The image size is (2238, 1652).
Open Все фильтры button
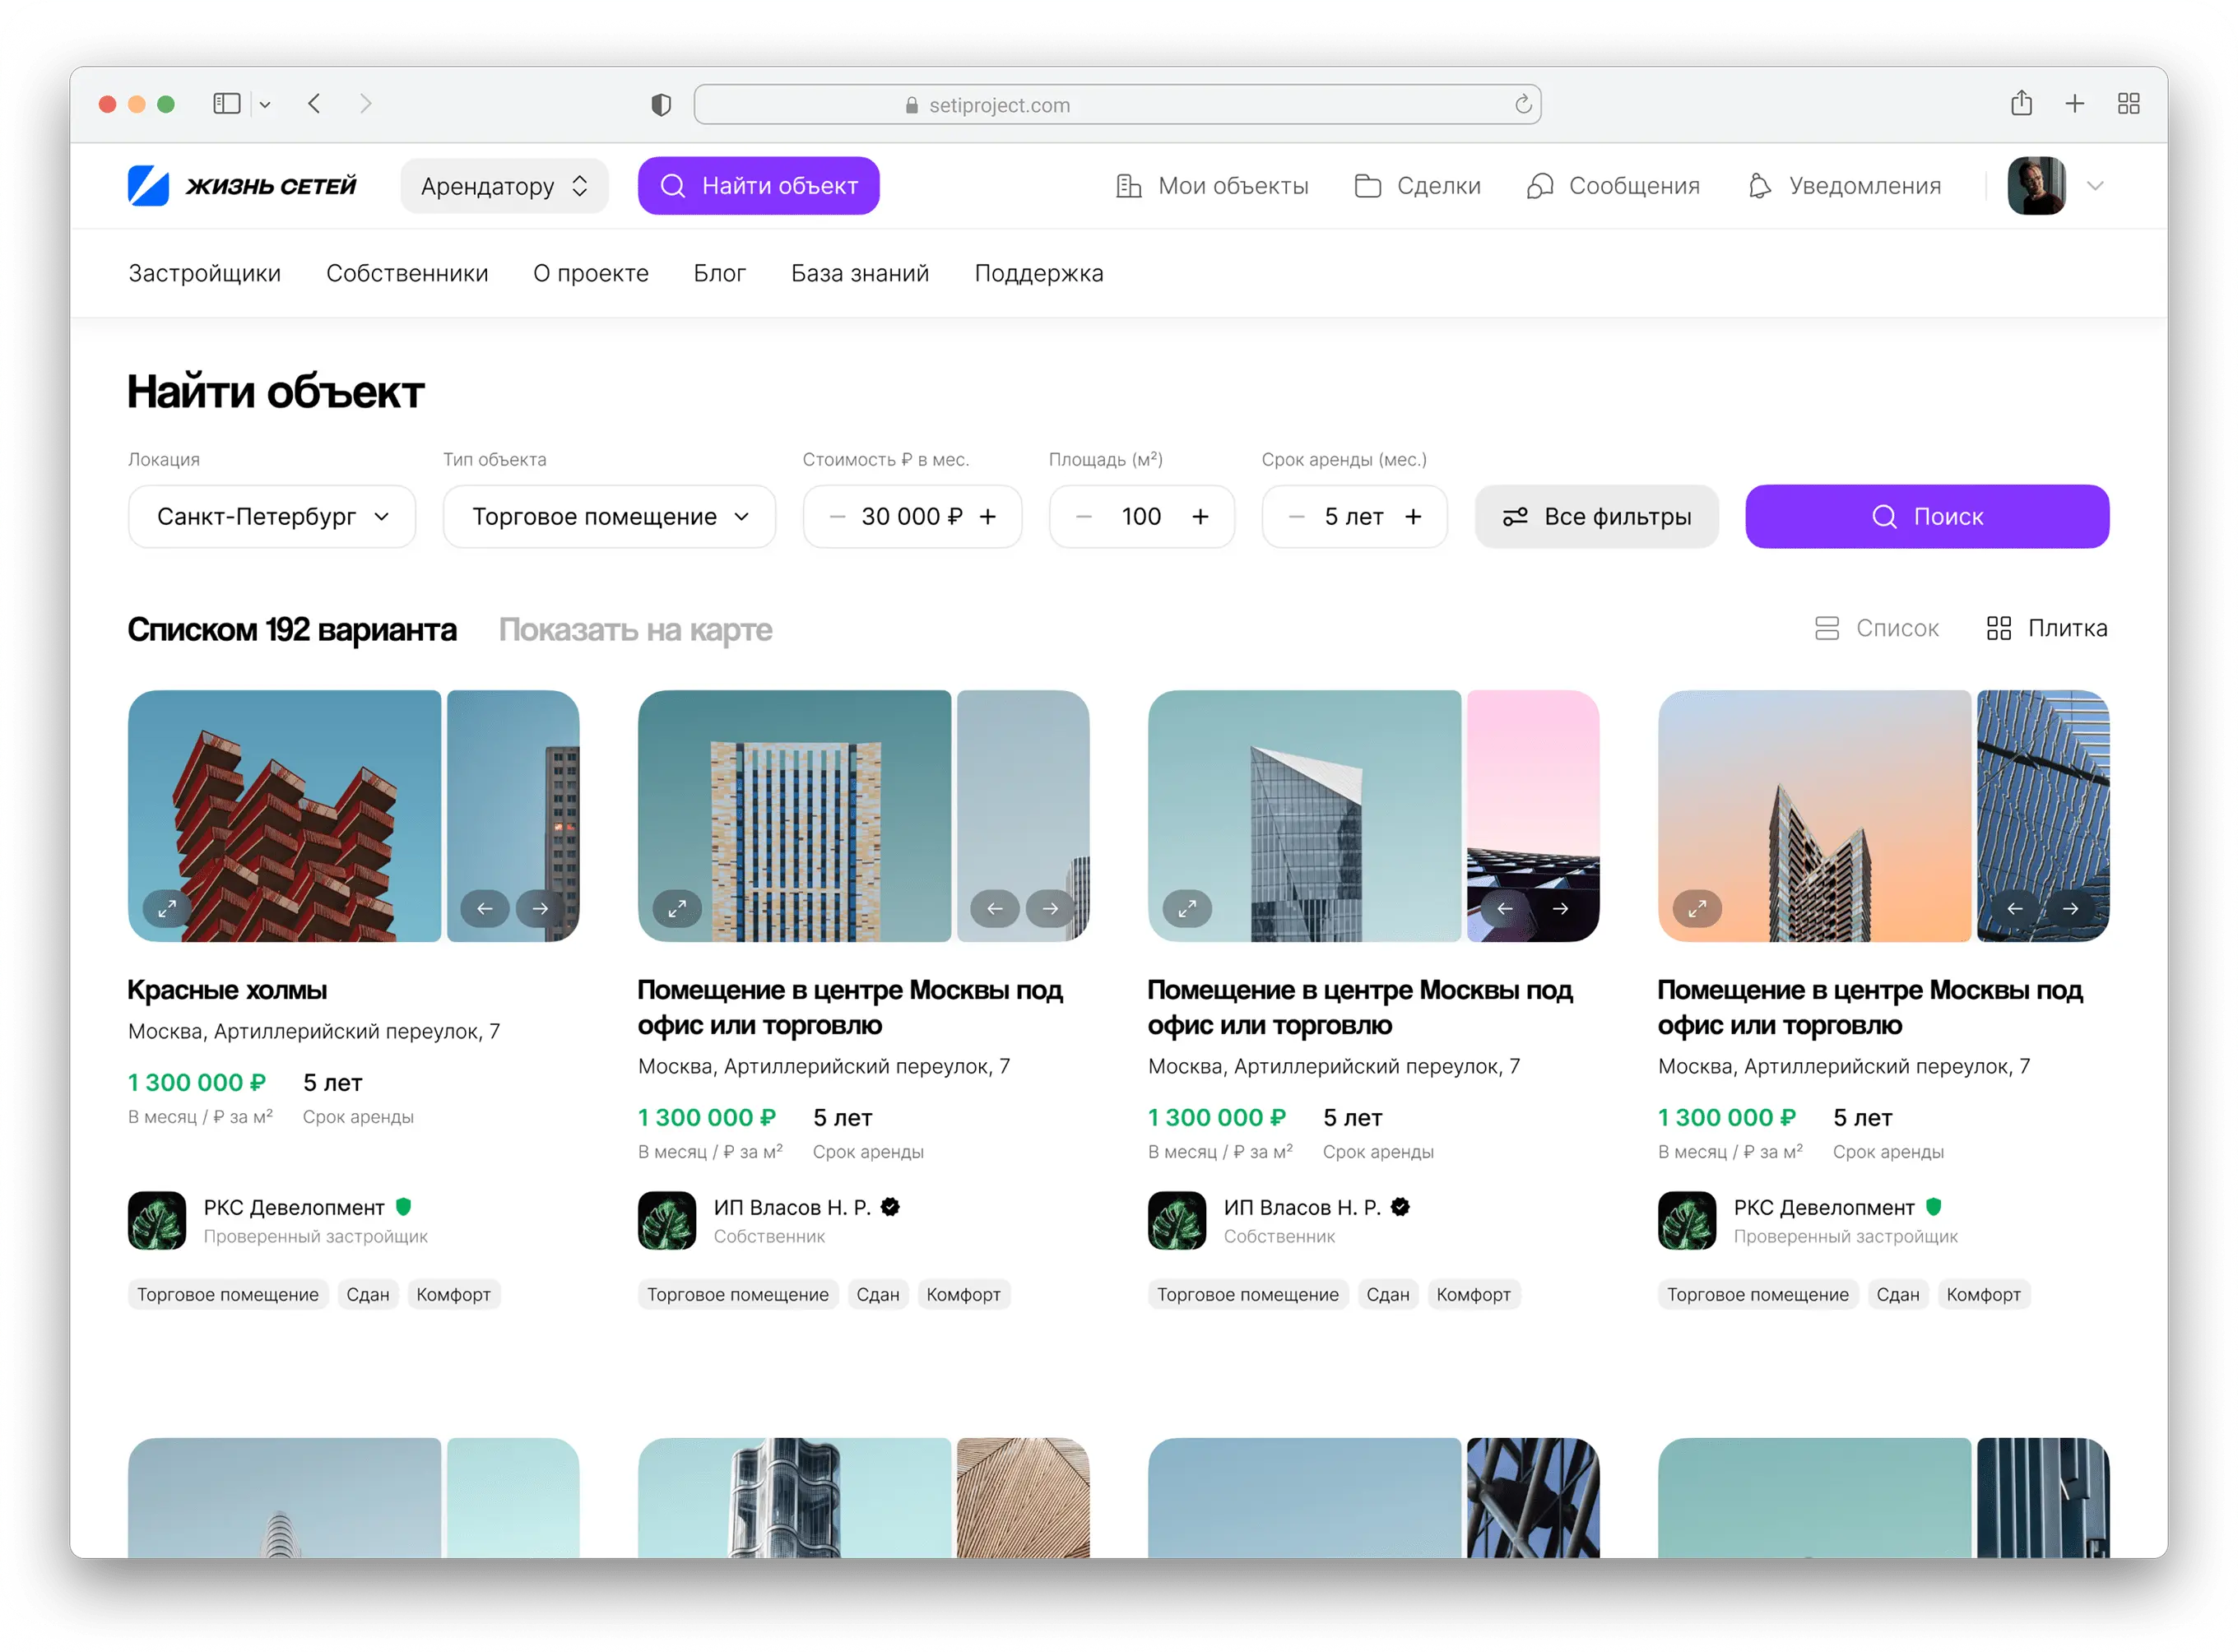1596,517
